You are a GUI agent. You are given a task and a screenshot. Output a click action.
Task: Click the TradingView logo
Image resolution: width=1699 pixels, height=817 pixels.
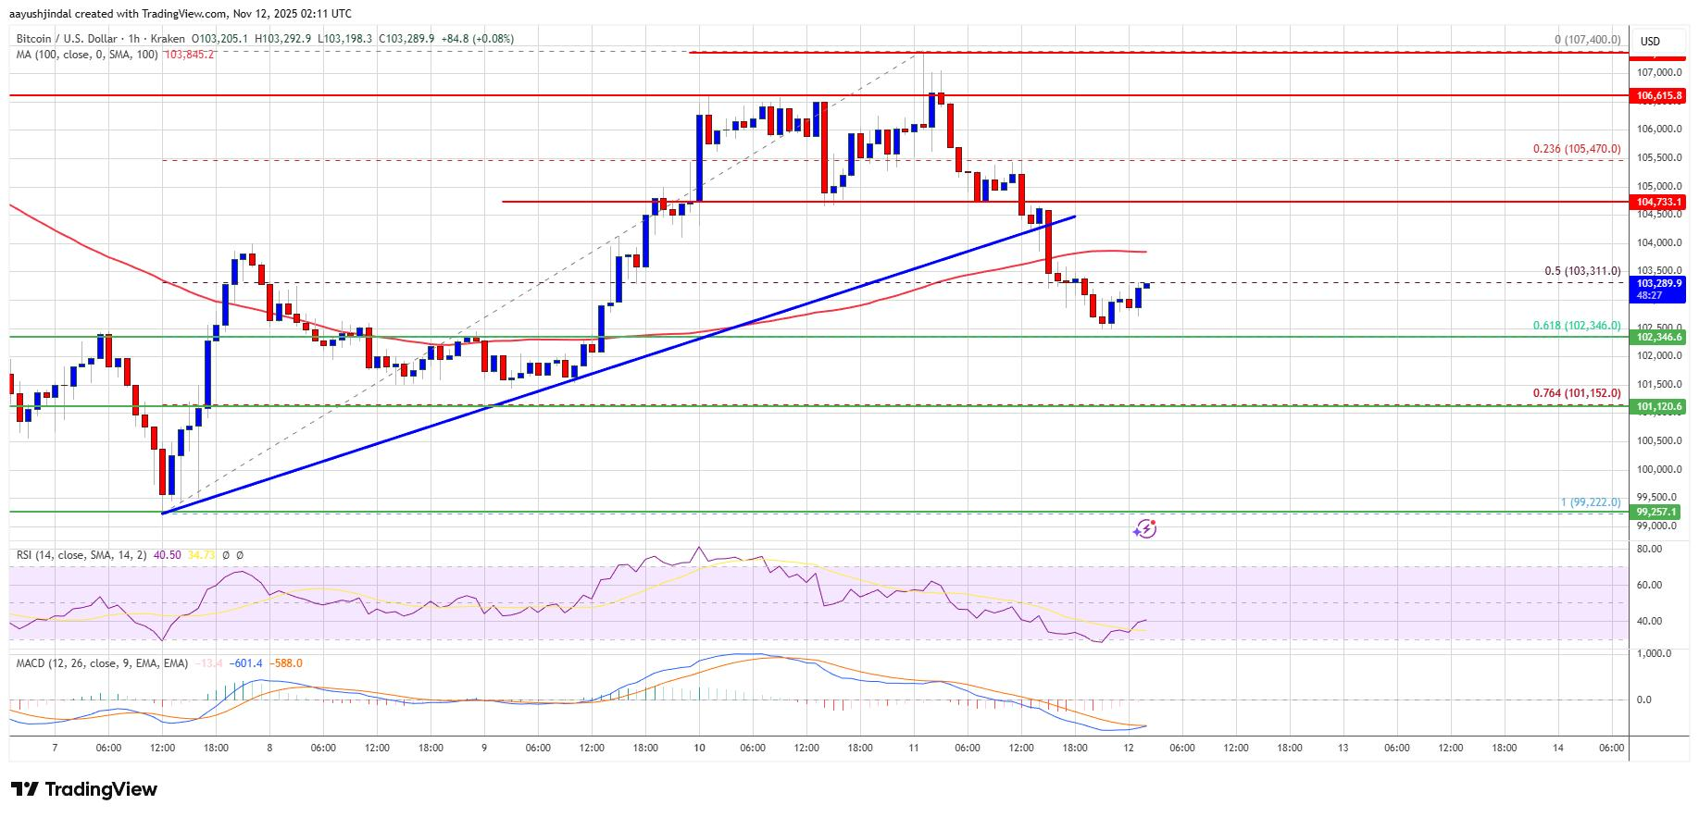click(x=84, y=789)
